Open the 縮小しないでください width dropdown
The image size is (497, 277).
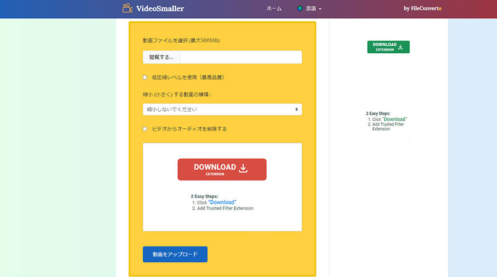coord(222,110)
